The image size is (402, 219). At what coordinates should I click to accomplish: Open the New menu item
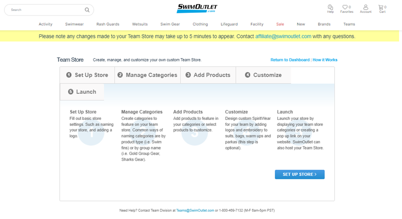tap(301, 24)
